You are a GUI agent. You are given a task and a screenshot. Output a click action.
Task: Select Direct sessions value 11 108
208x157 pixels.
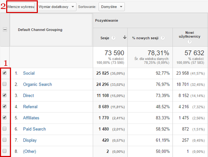pyautogui.click(x=103, y=96)
